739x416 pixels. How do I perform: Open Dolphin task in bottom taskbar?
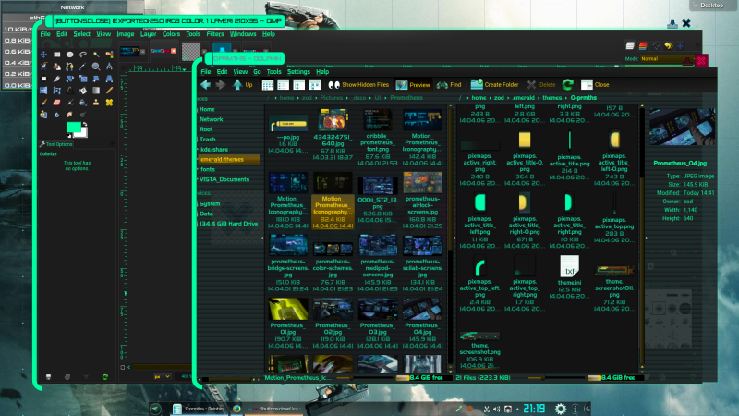tap(199, 409)
